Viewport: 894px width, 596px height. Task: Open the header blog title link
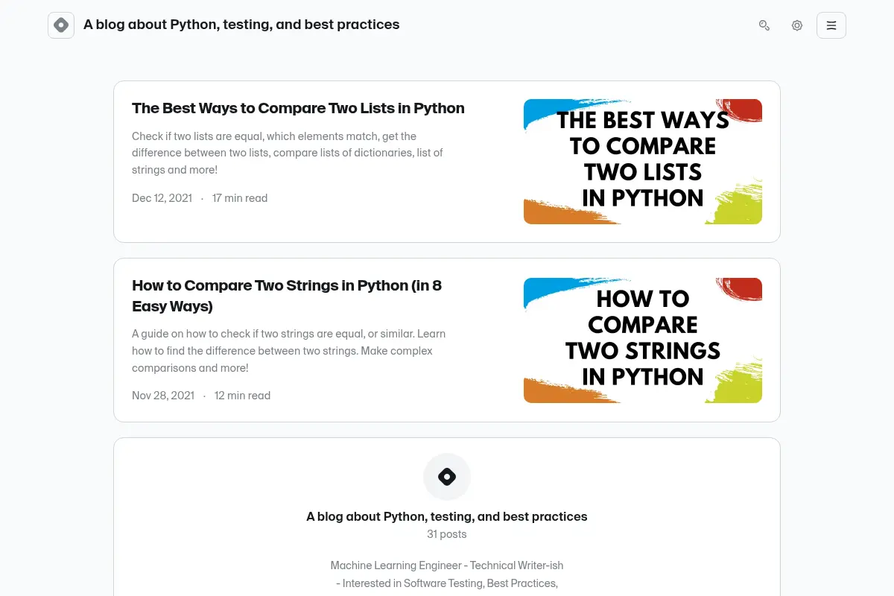pos(241,25)
